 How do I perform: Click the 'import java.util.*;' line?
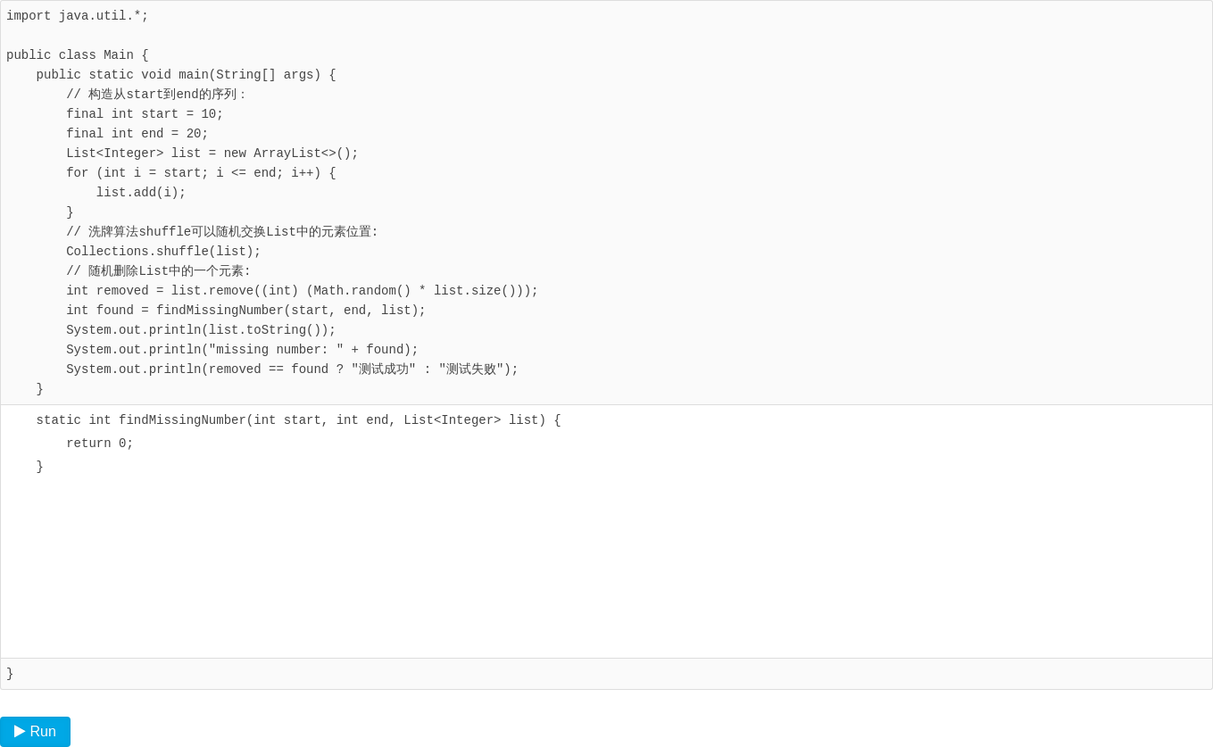[x=78, y=16]
